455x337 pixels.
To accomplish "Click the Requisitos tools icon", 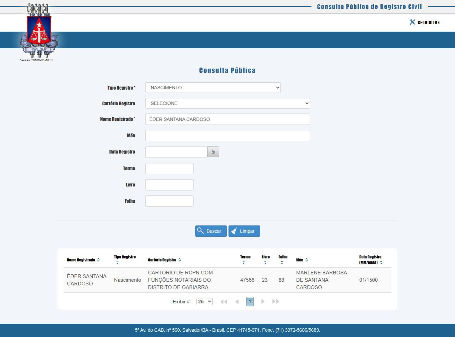I will 412,22.
